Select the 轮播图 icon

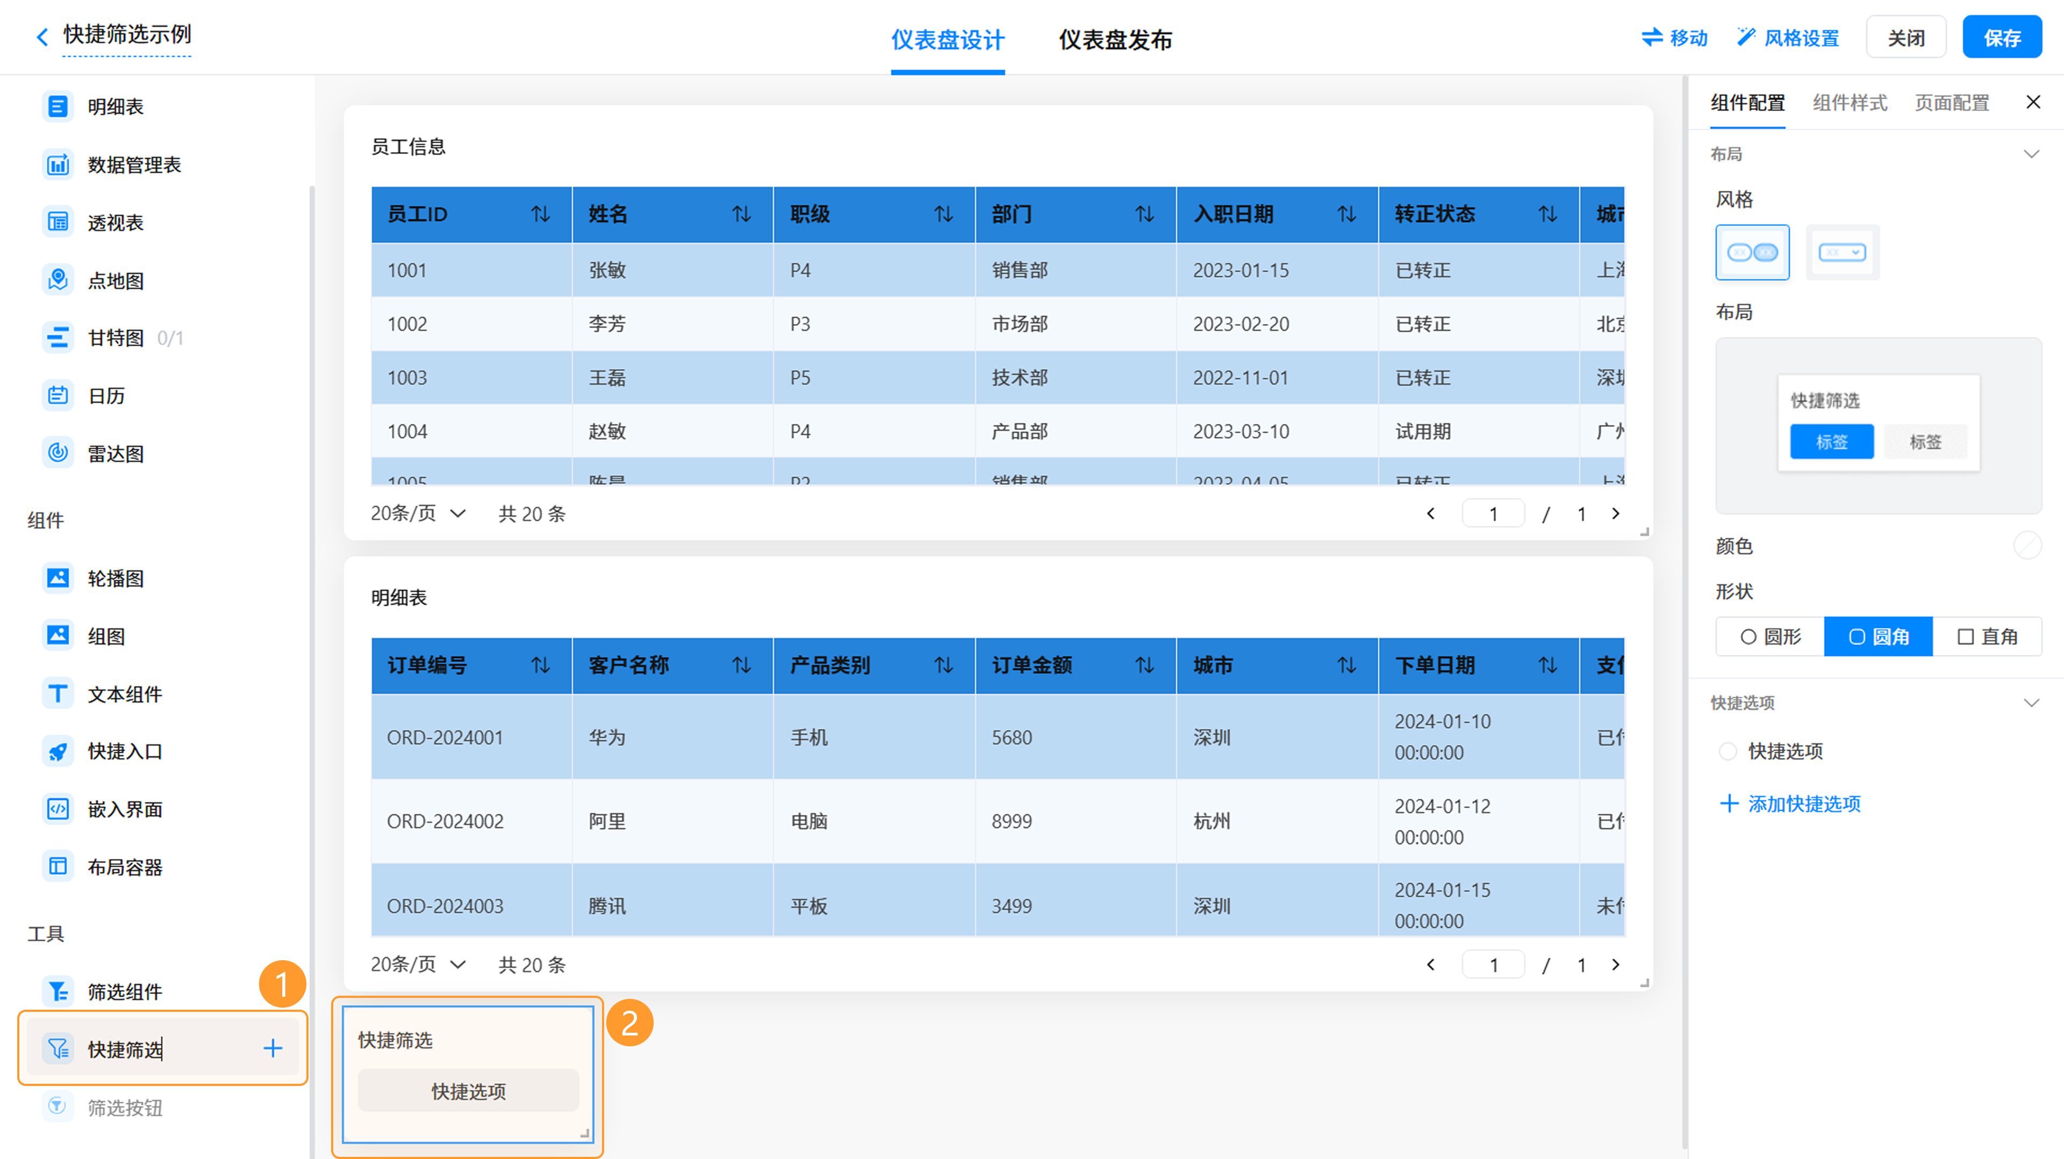click(x=58, y=578)
